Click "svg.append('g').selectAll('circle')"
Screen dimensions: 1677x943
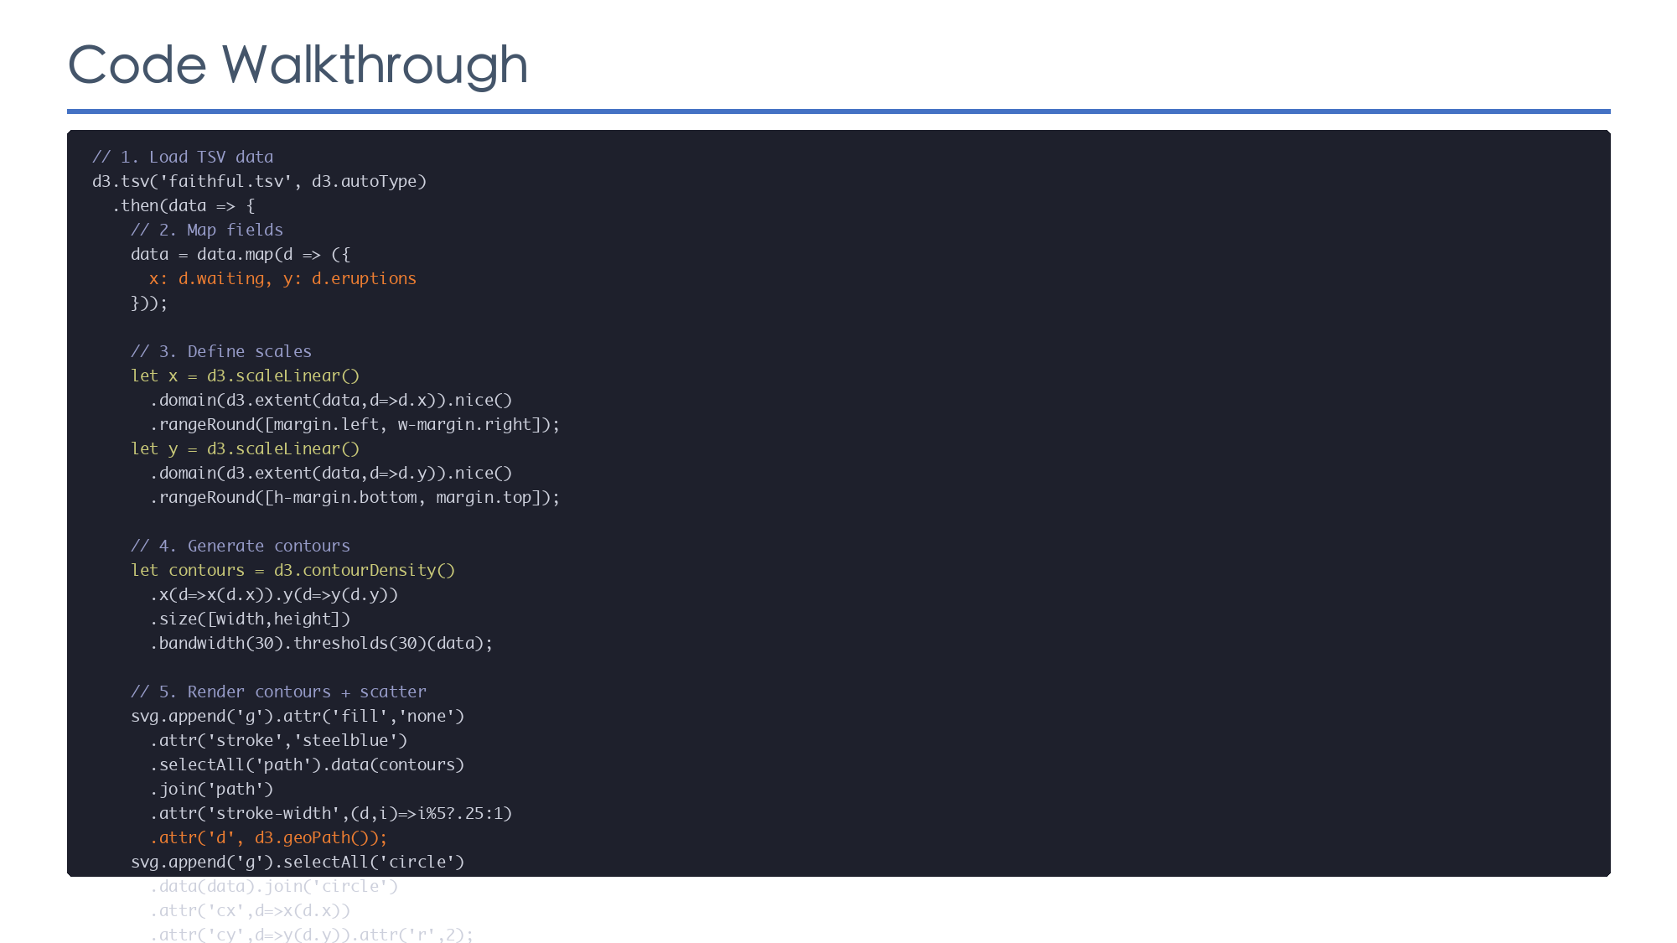[x=298, y=862]
